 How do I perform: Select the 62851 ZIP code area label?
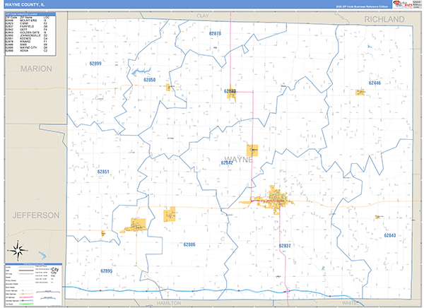point(103,172)
